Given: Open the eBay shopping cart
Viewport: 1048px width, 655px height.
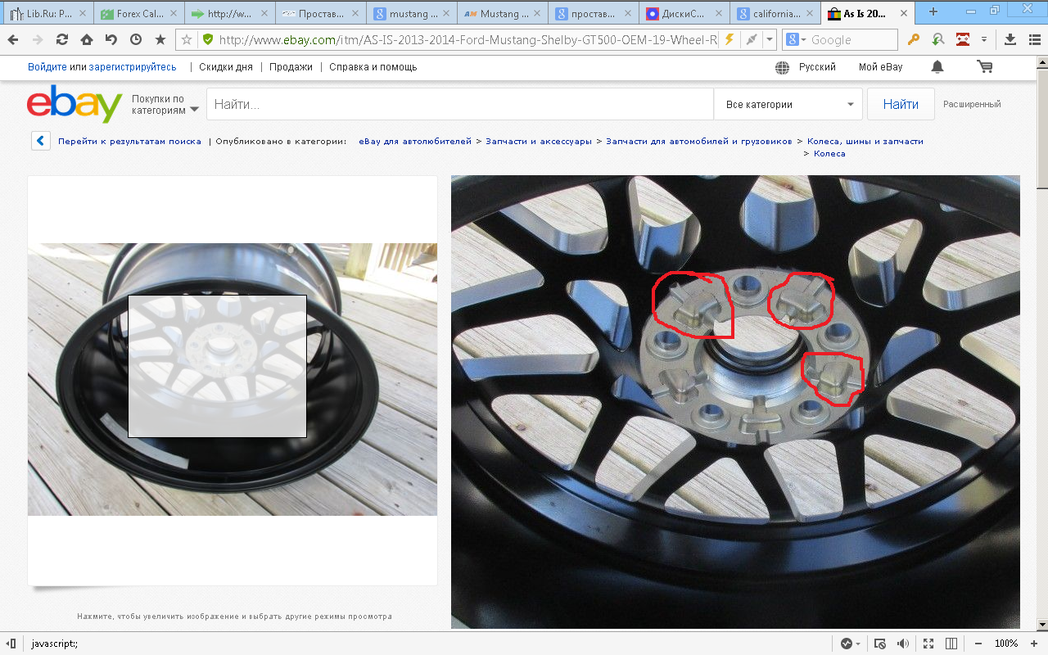Looking at the screenshot, I should pos(985,67).
